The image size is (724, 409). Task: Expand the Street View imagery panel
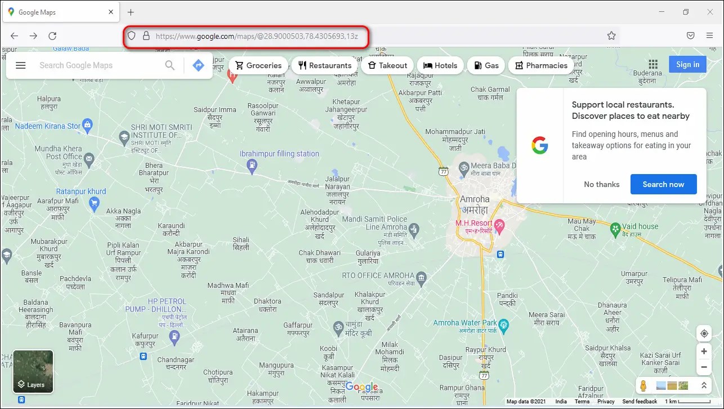703,385
